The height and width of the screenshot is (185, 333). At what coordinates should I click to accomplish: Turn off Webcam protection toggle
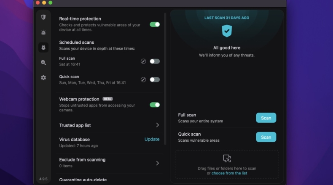click(155, 105)
